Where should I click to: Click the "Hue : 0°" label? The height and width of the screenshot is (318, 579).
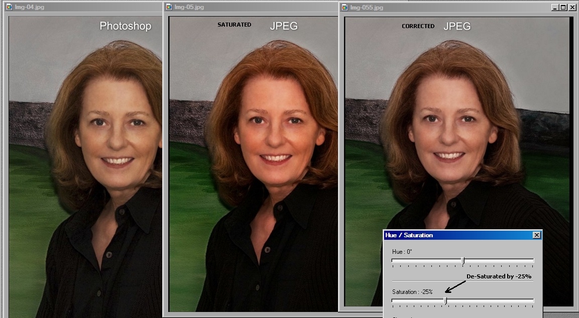tap(402, 252)
